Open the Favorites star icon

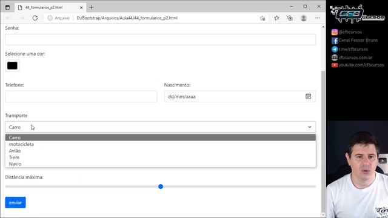tap(276, 18)
